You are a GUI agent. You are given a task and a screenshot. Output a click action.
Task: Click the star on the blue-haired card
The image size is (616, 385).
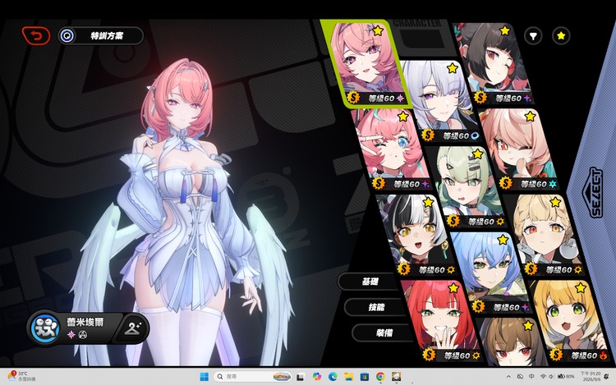503,240
